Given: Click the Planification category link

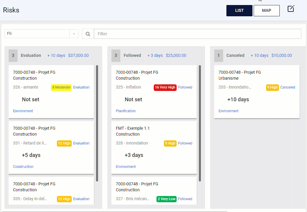Looking at the screenshot, I should tap(126, 111).
